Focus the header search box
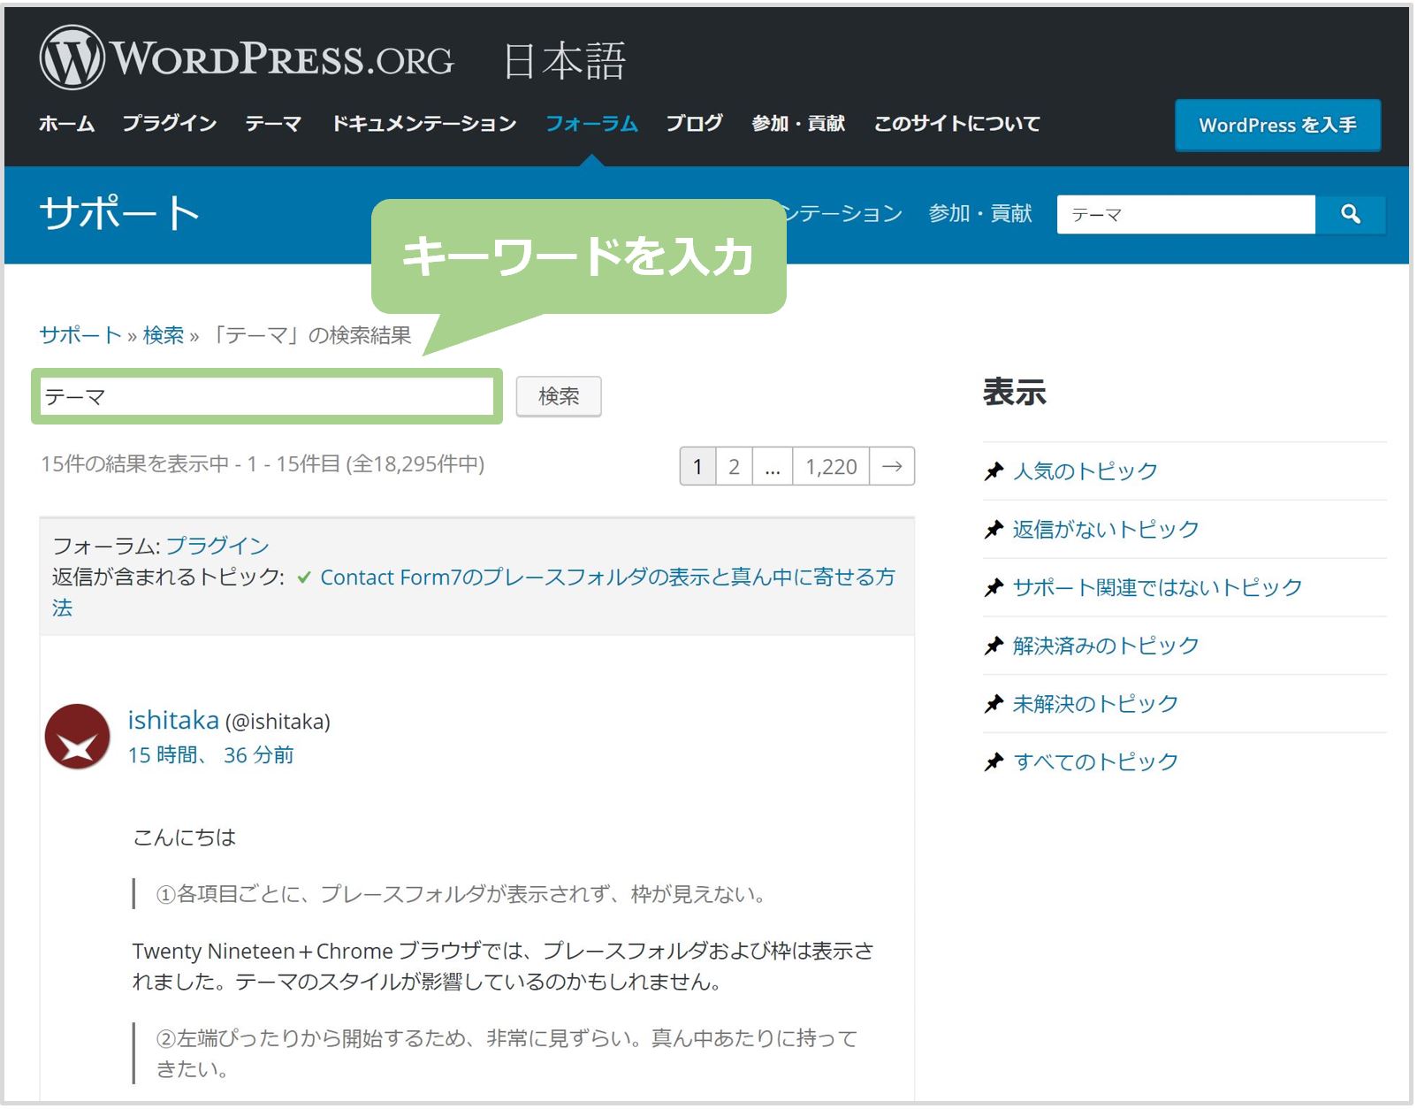The width and height of the screenshot is (1417, 1109). pyautogui.click(x=1185, y=215)
